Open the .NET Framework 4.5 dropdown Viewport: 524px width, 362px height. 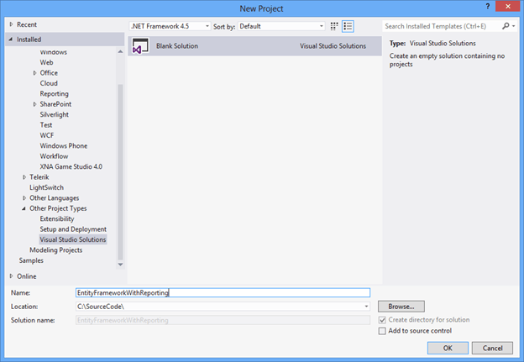pyautogui.click(x=170, y=26)
